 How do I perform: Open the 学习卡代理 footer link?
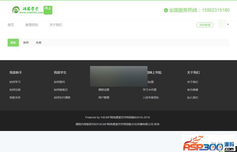(x=149, y=90)
